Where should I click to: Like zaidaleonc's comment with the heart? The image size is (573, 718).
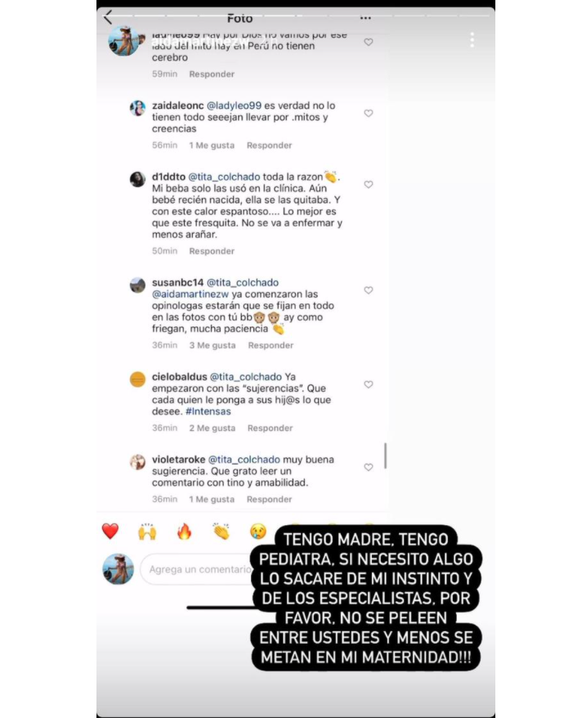click(x=369, y=113)
